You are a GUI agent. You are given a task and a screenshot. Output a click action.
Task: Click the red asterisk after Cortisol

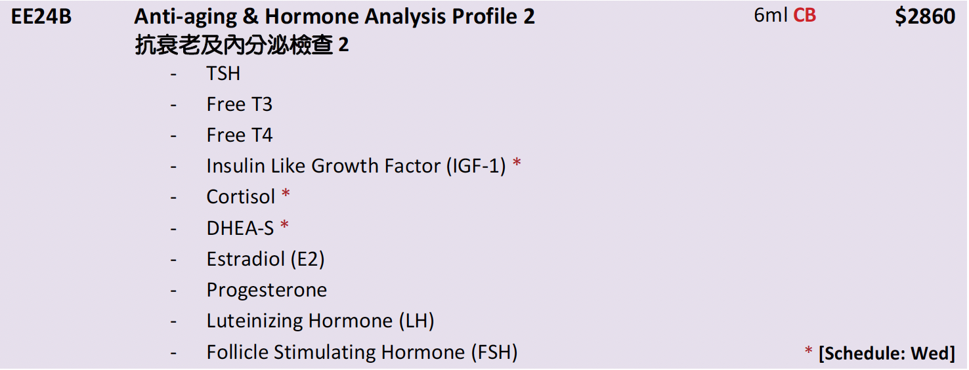(286, 194)
